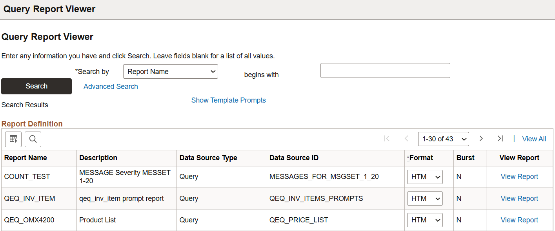Open the Search by dropdown
This screenshot has width=555, height=231.
pos(170,71)
